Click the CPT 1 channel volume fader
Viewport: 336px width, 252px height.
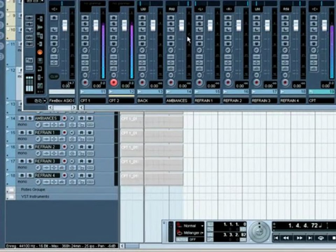pyautogui.click(x=96, y=25)
